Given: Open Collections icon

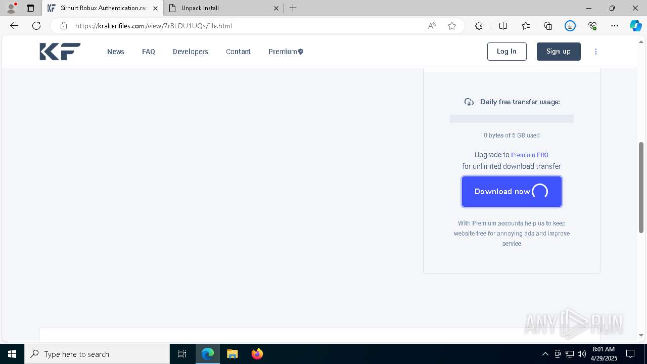Looking at the screenshot, I should pos(548,26).
